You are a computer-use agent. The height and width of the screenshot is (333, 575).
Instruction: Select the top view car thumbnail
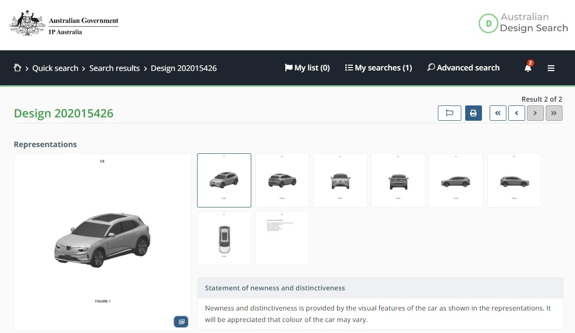click(x=224, y=238)
